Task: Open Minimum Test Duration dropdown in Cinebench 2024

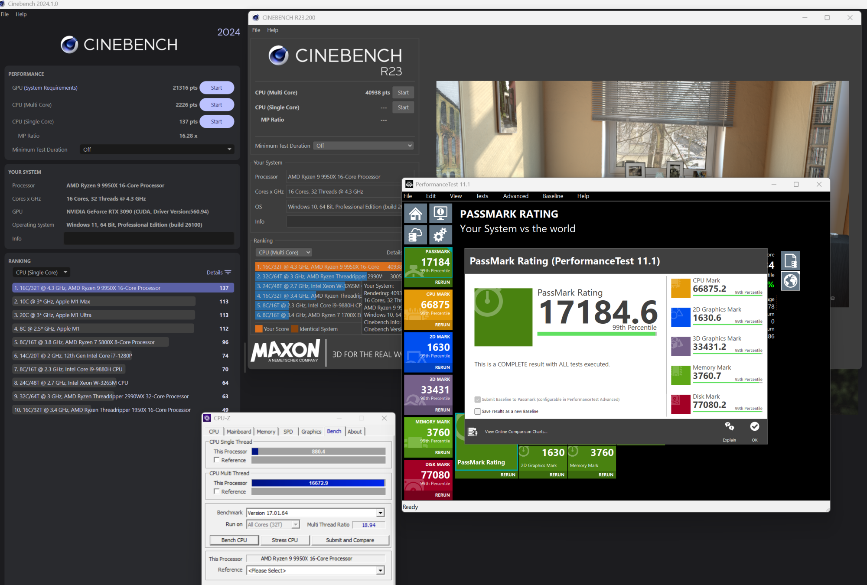Action: coord(157,149)
